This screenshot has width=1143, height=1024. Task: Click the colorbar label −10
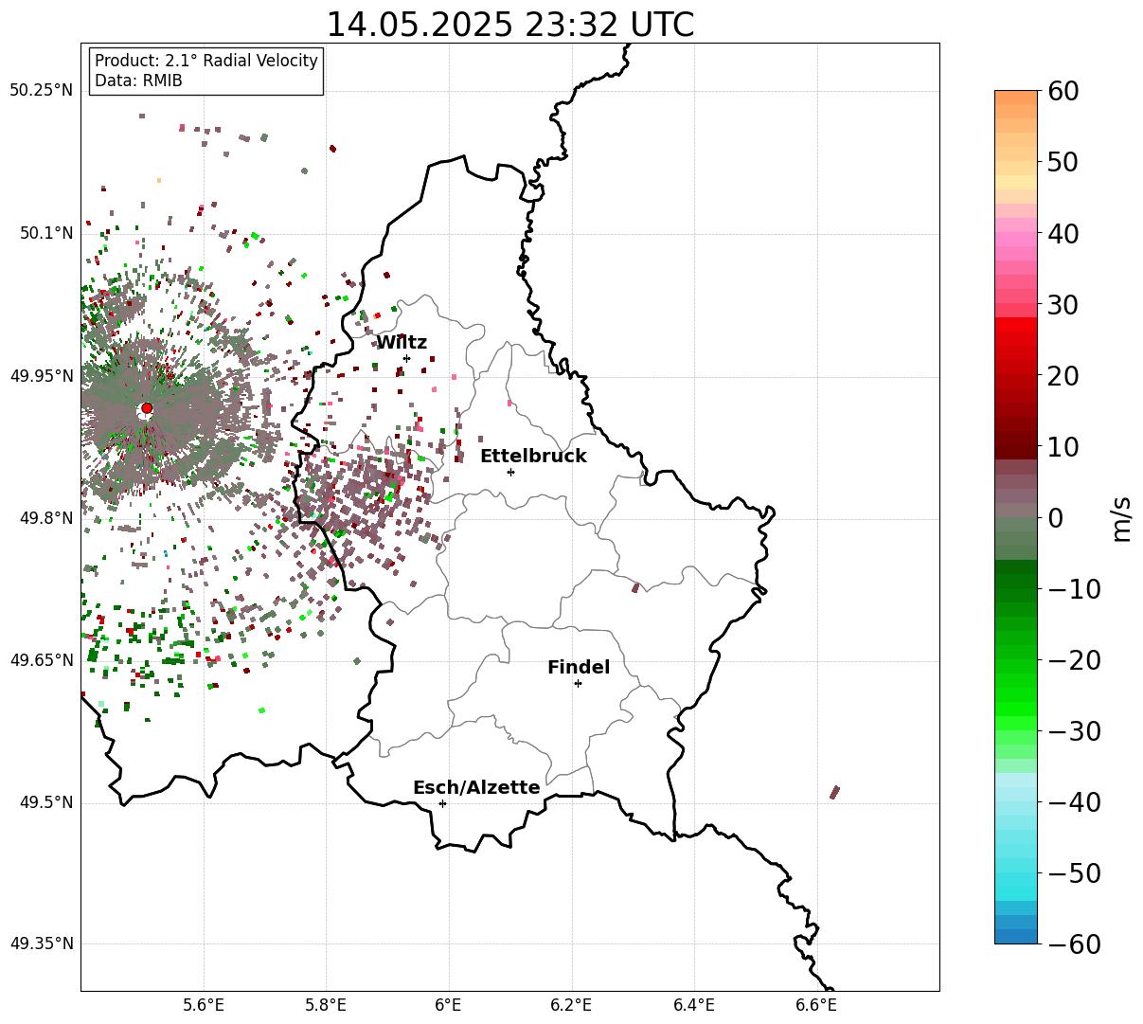1074,589
